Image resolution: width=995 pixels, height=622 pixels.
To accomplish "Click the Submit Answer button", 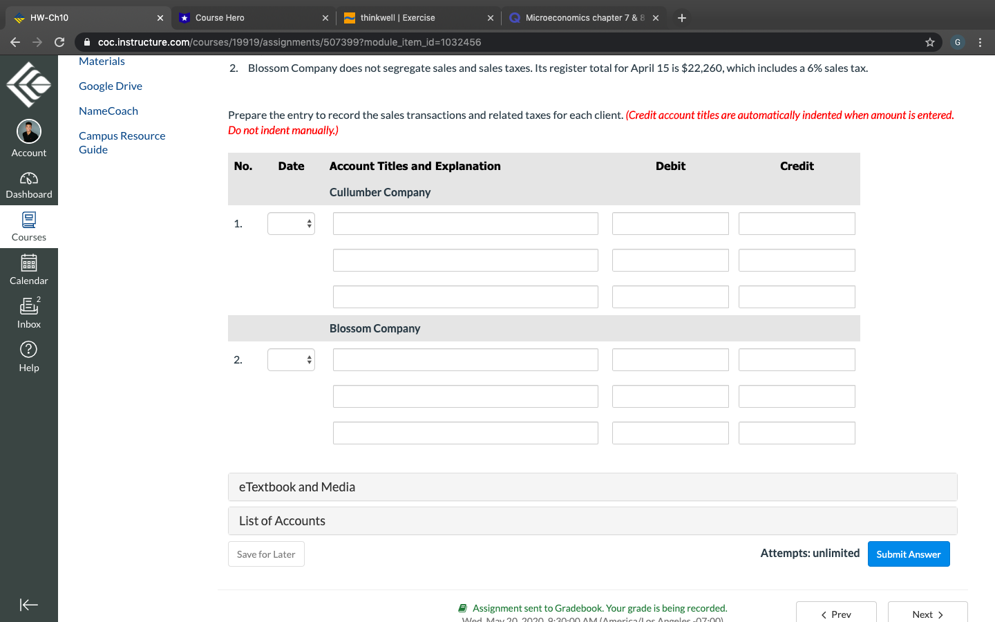I will click(909, 554).
